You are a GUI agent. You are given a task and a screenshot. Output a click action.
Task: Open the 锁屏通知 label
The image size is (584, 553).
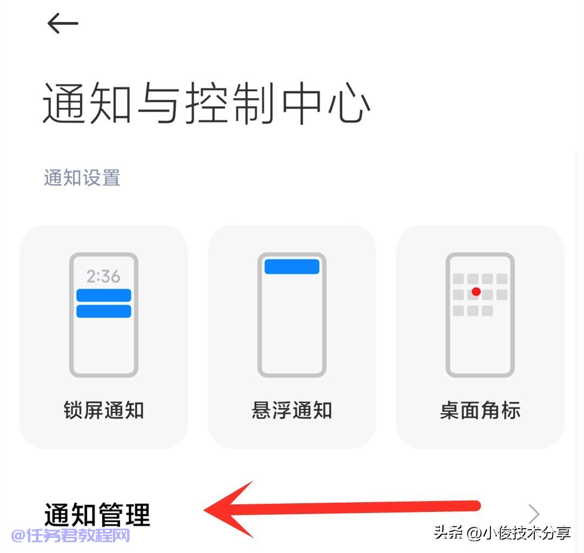click(104, 410)
